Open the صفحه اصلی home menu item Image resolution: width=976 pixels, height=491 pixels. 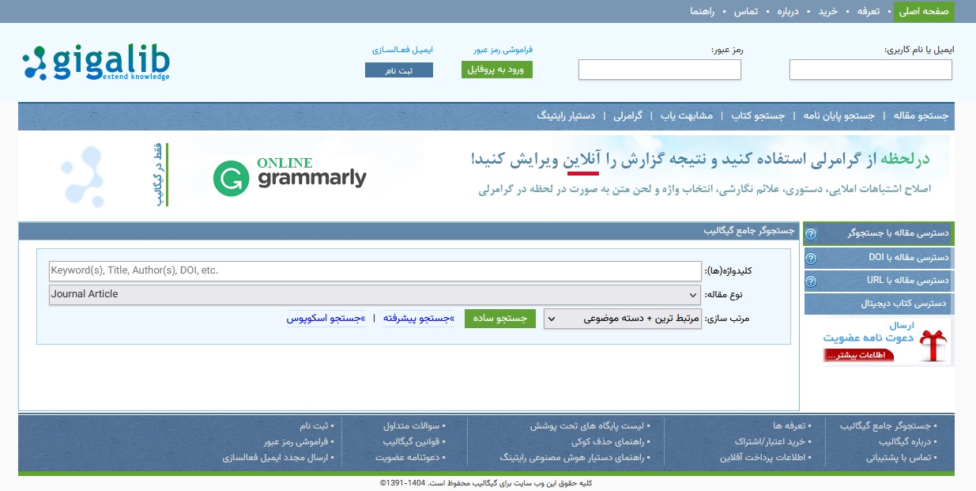(924, 11)
